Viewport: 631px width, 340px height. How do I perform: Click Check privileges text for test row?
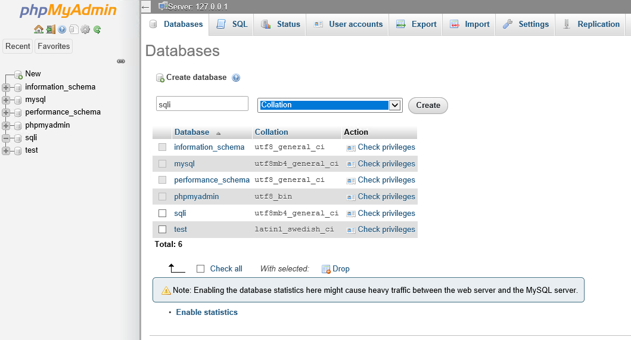(x=386, y=229)
